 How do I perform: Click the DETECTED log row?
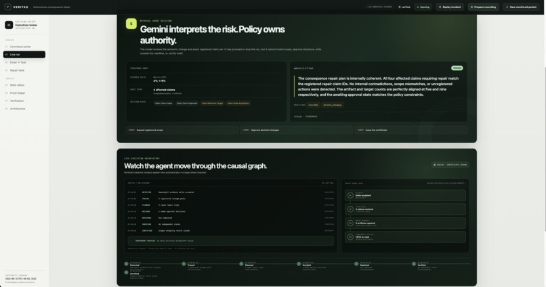coord(230,192)
